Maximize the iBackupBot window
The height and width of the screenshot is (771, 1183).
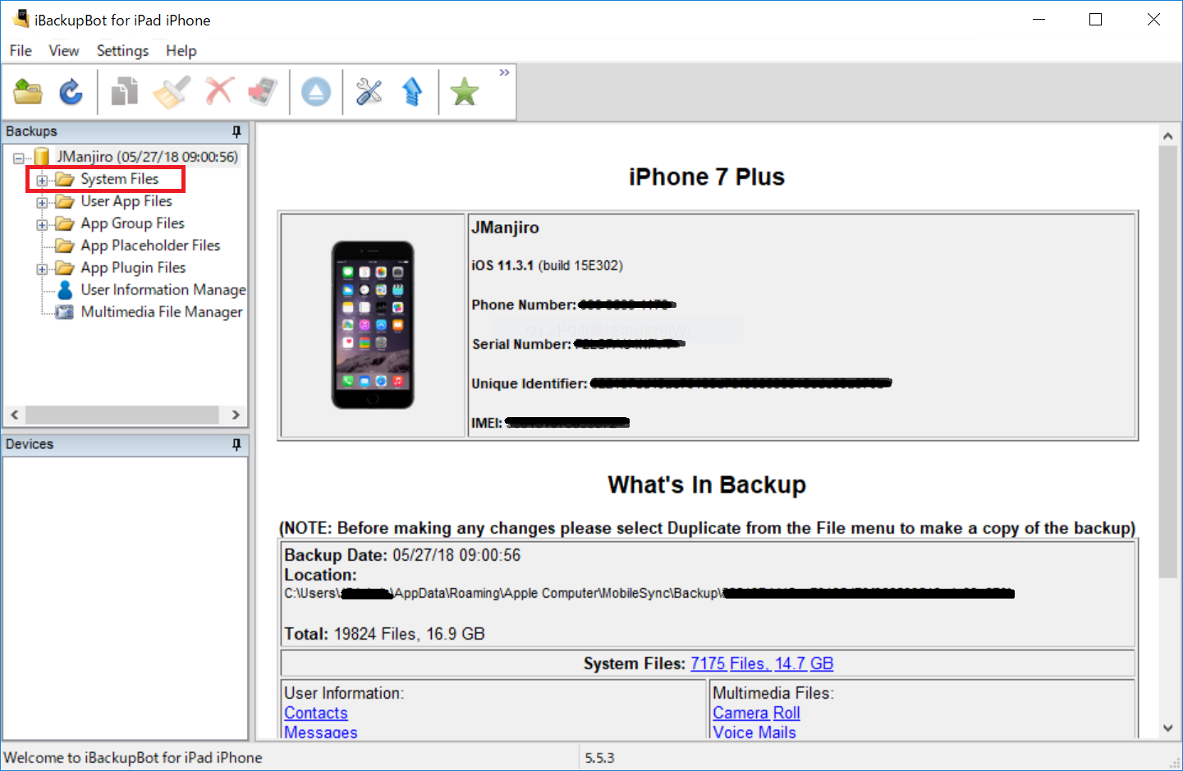(1095, 20)
